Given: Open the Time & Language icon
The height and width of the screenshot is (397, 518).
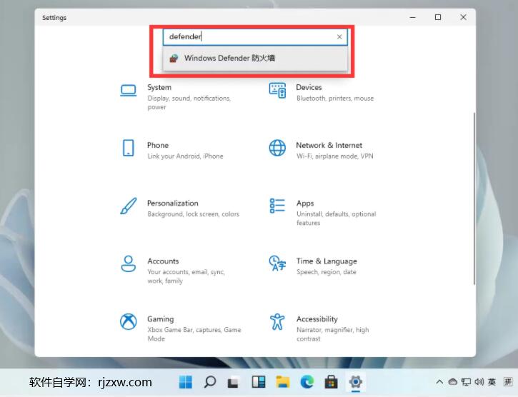Looking at the screenshot, I should coord(277,263).
